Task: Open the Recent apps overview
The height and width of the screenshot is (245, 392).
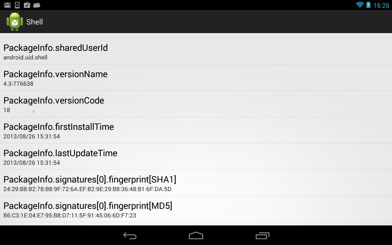Action: click(x=262, y=236)
